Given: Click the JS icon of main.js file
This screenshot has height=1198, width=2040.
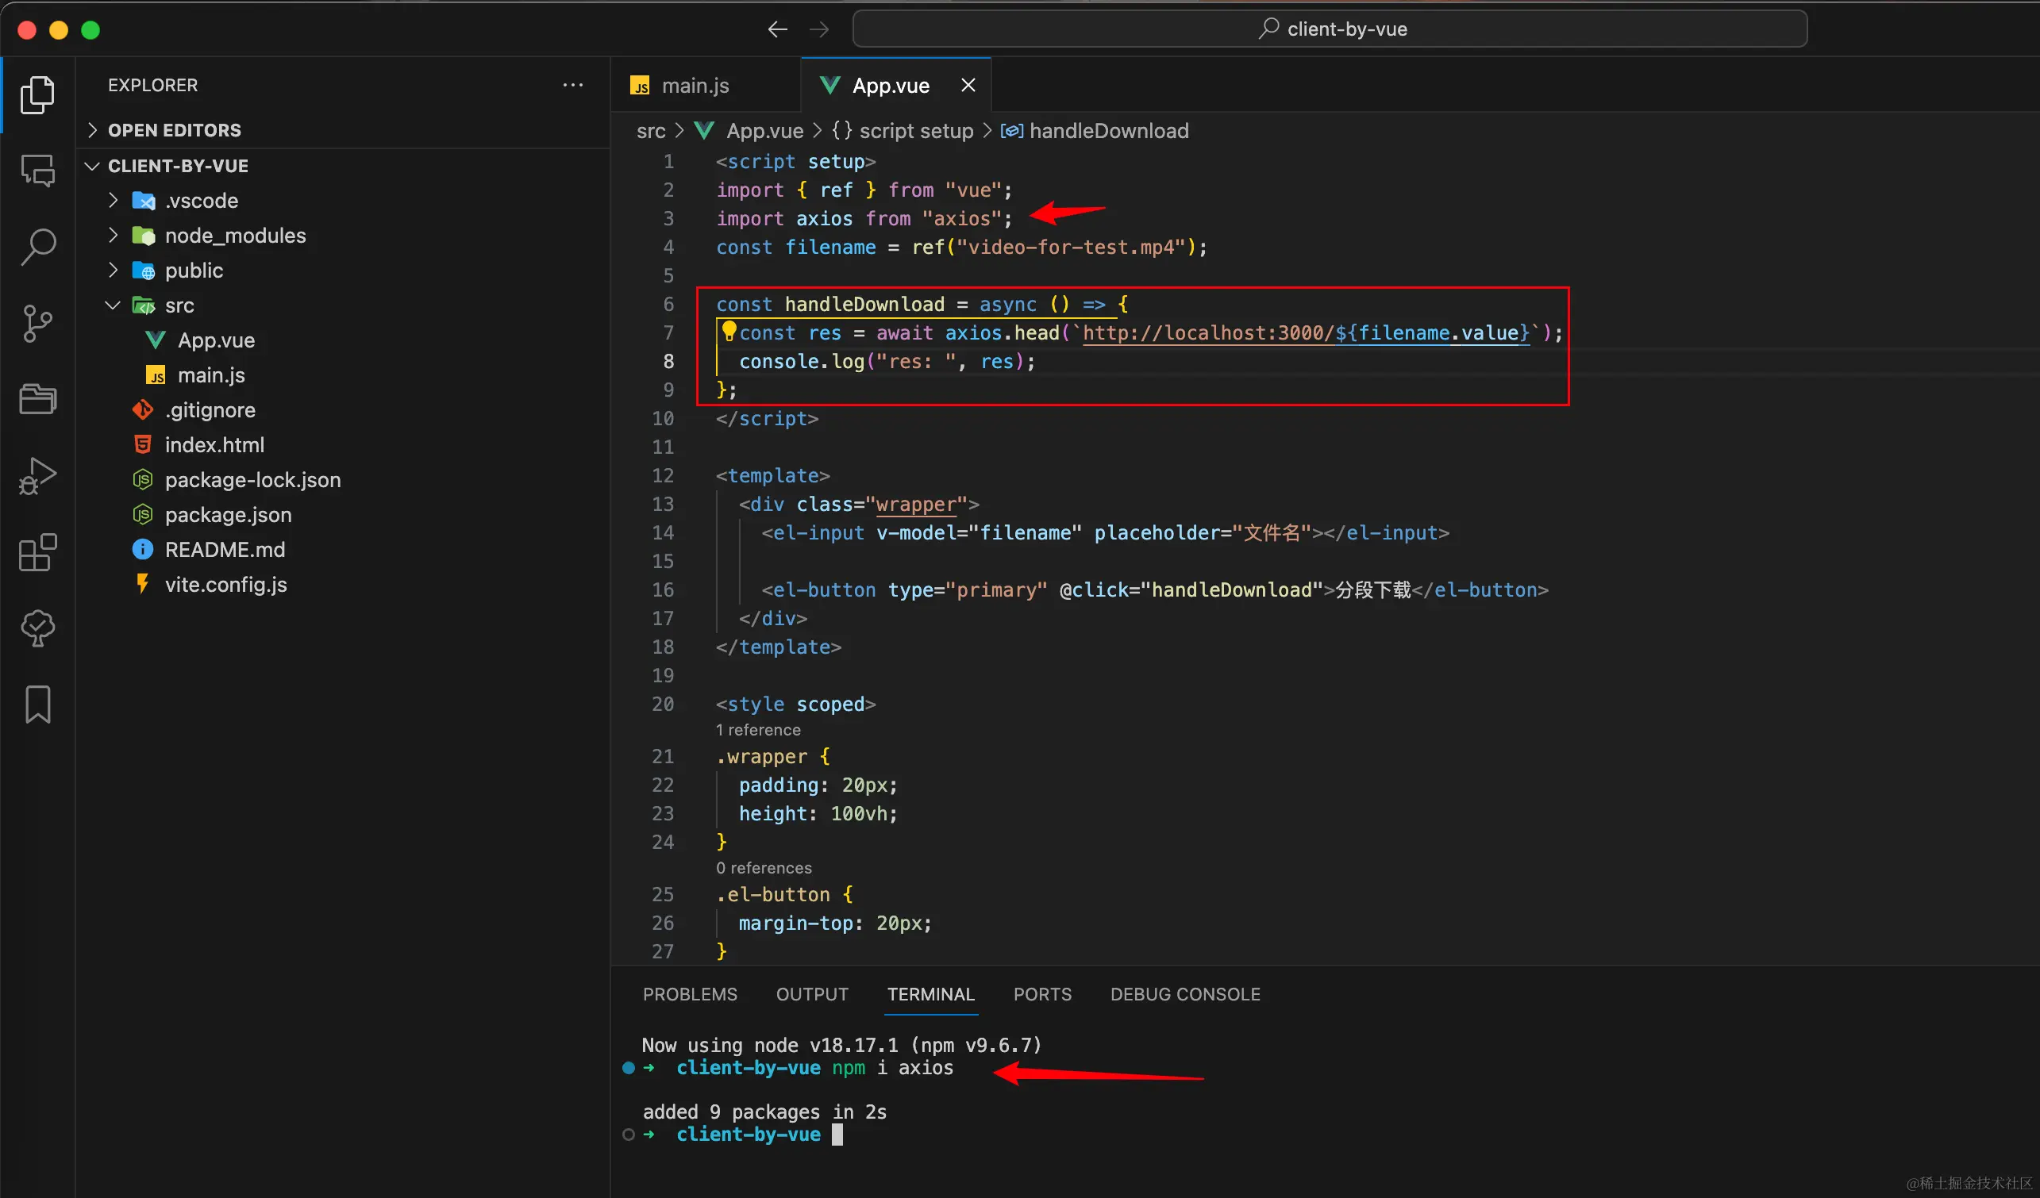Looking at the screenshot, I should tap(155, 375).
